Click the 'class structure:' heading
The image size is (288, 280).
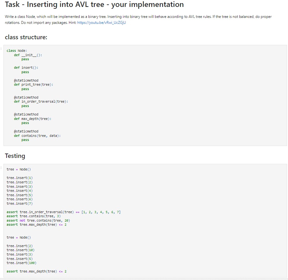pos(27,37)
